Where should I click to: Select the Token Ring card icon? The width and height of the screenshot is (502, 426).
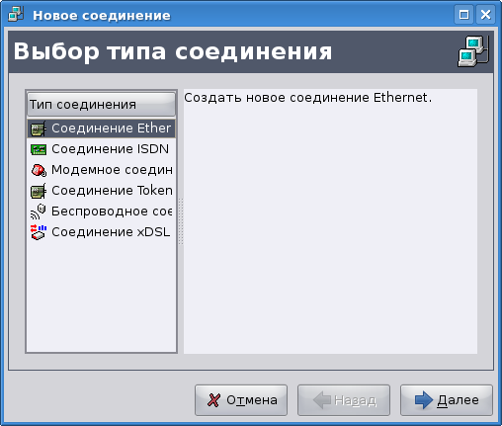click(39, 191)
